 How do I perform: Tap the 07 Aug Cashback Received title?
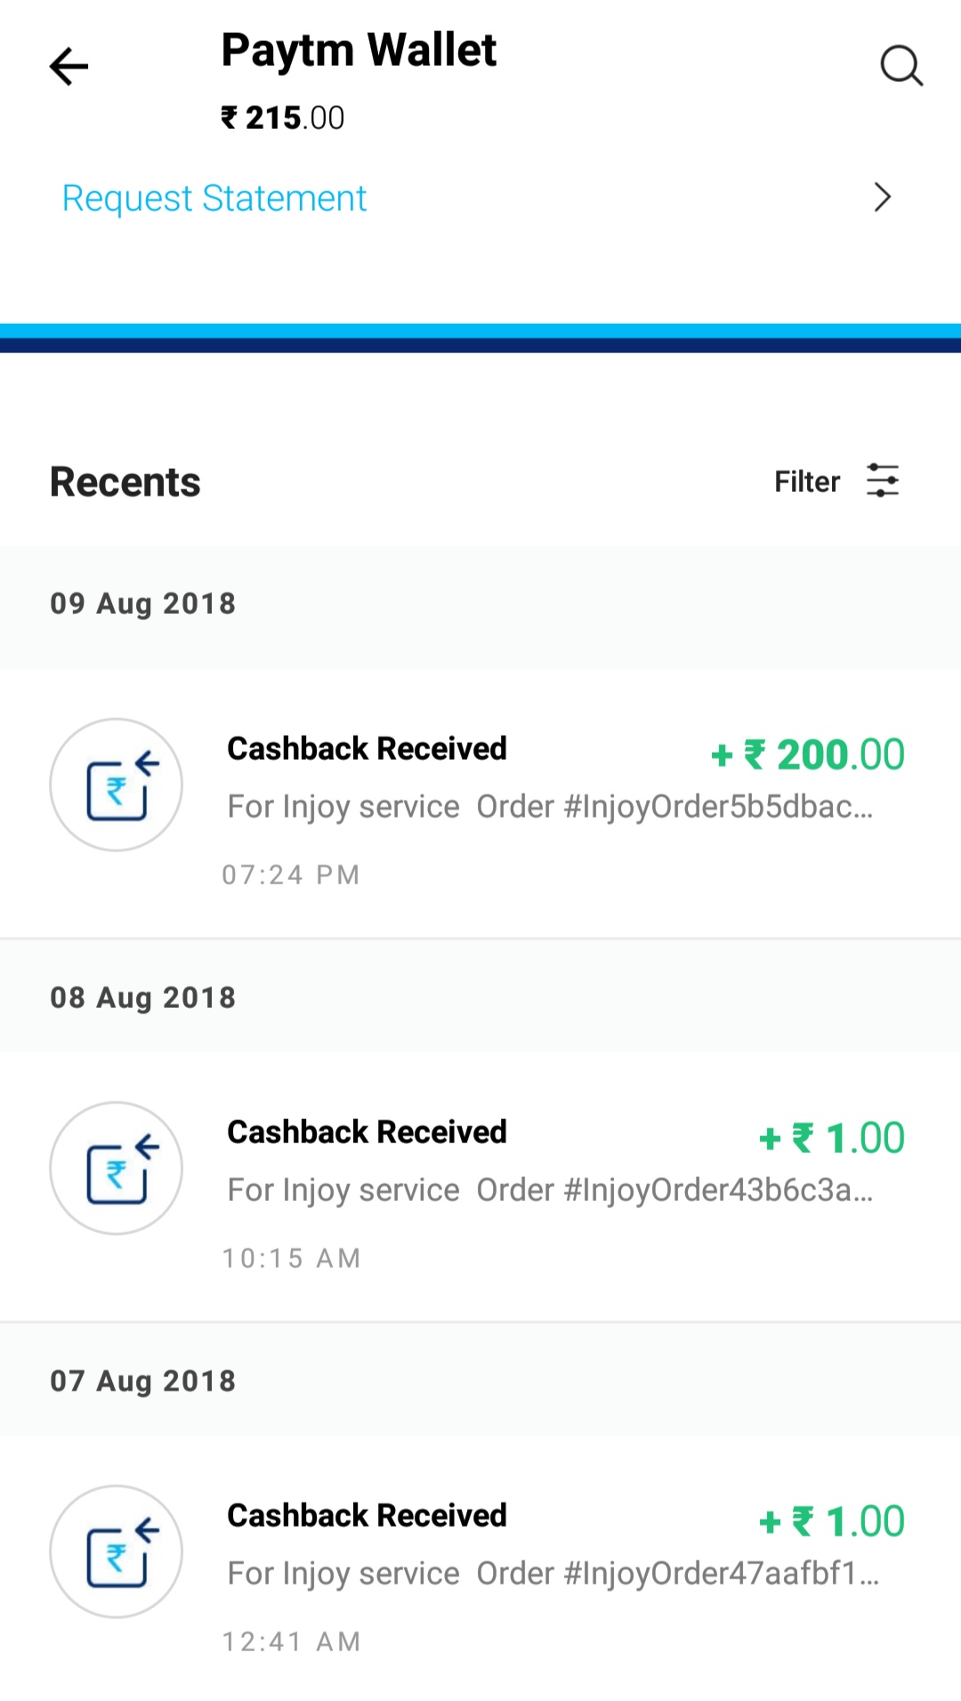point(367,1516)
